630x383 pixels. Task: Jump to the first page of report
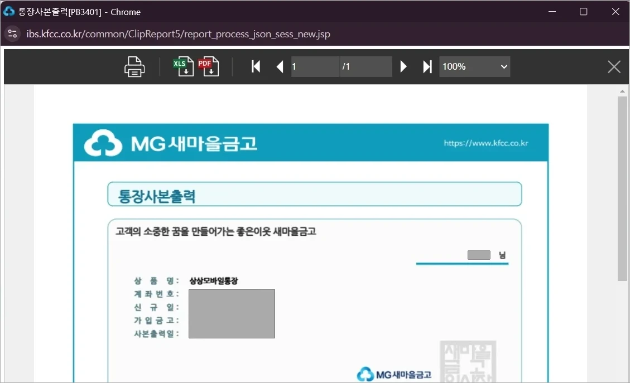click(256, 66)
